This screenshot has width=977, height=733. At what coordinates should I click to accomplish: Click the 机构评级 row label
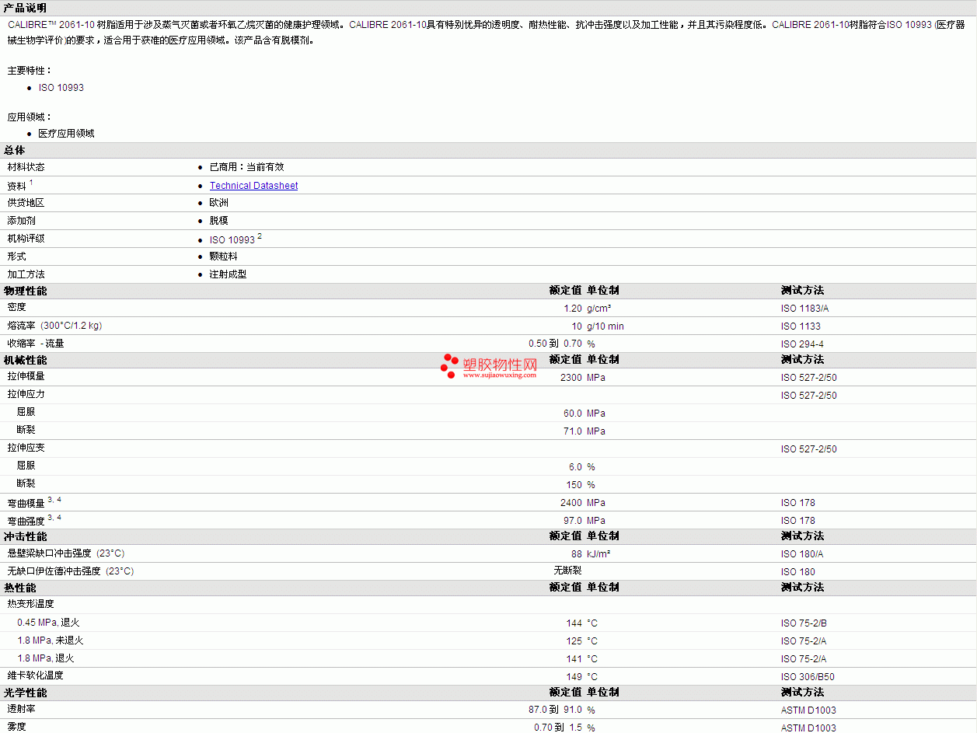(x=26, y=239)
